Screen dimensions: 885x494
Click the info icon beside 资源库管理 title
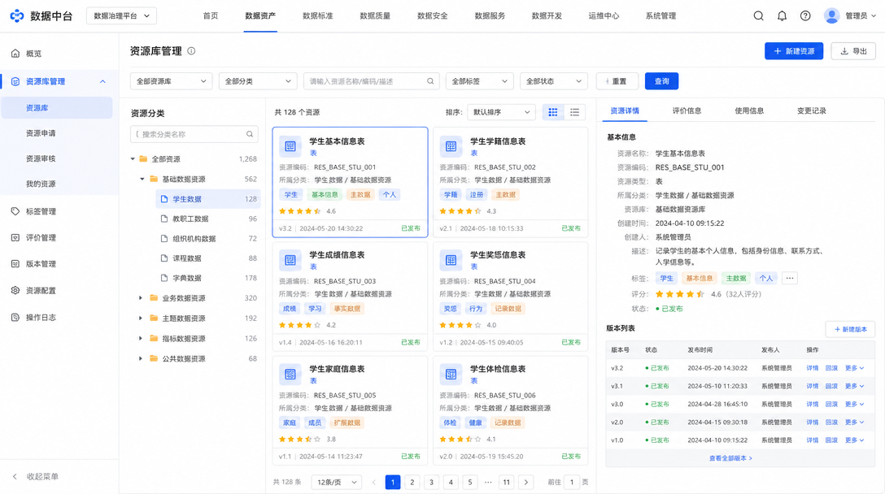[191, 50]
